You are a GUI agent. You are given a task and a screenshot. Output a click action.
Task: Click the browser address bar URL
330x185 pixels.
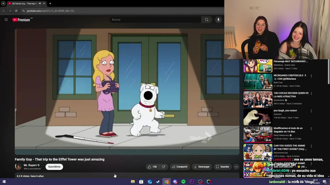tap(51, 11)
